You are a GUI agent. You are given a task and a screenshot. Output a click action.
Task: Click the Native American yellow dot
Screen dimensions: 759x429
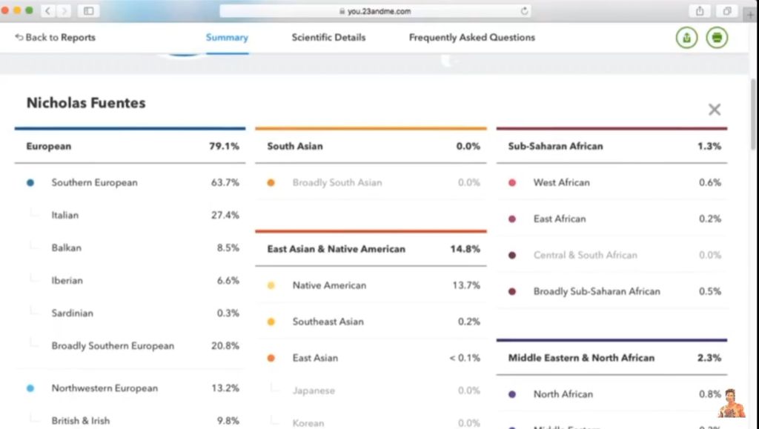(x=271, y=285)
